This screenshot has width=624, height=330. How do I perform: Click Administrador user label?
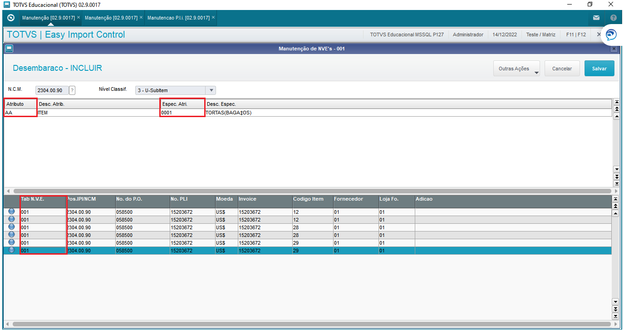click(x=468, y=34)
